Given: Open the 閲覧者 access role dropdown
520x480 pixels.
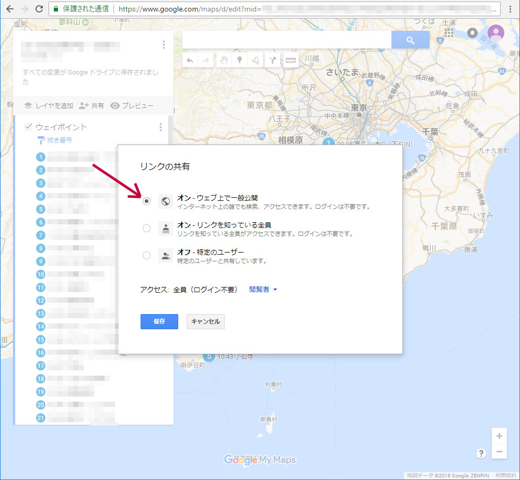Looking at the screenshot, I should pos(263,290).
